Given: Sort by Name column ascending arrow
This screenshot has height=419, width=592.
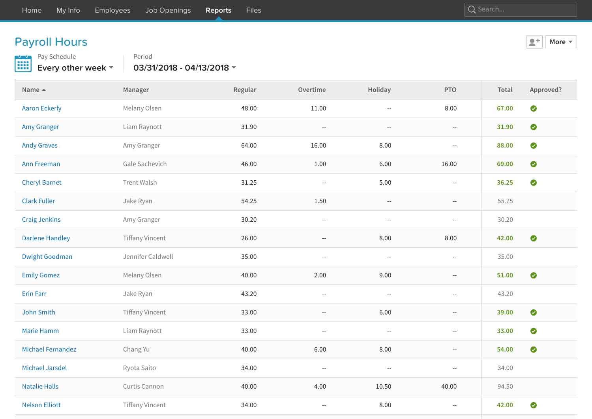Looking at the screenshot, I should [44, 90].
